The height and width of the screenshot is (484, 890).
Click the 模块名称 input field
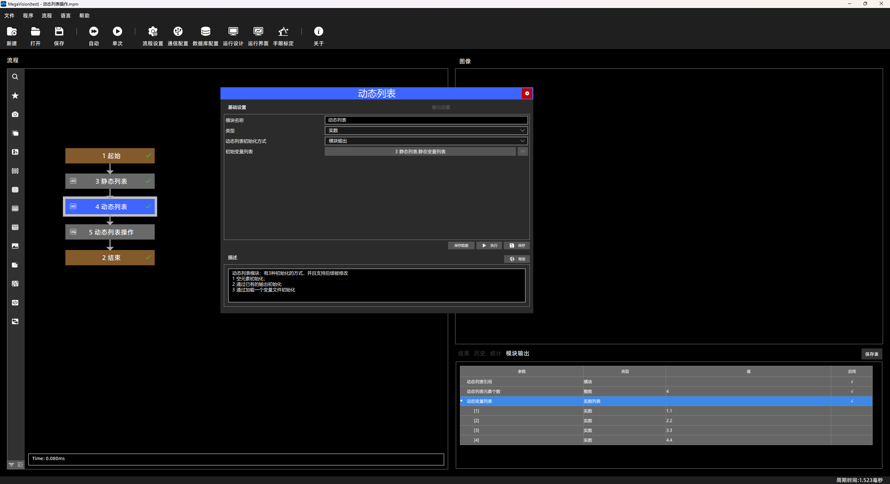[426, 120]
